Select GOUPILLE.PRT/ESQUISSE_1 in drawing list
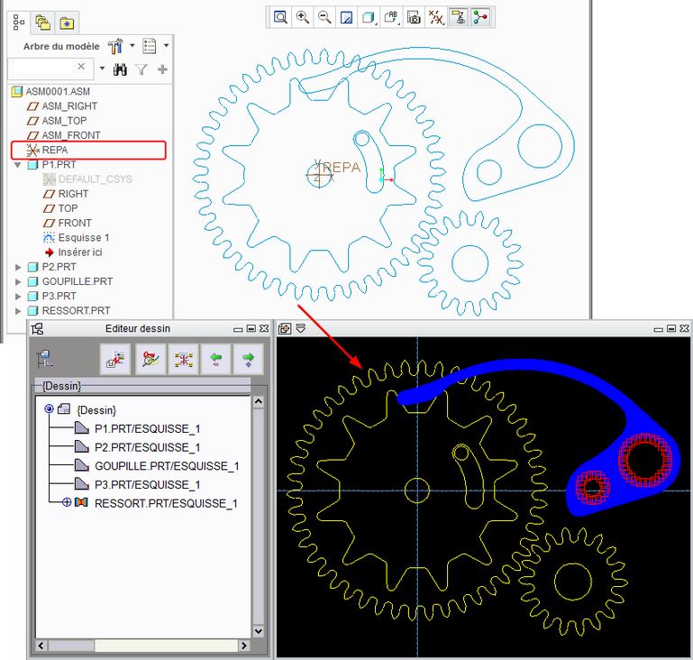Screen dimensions: 693x660 pos(167,466)
